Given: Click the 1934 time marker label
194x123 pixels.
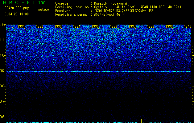Looking at the screenshot, I should [77, 26].
